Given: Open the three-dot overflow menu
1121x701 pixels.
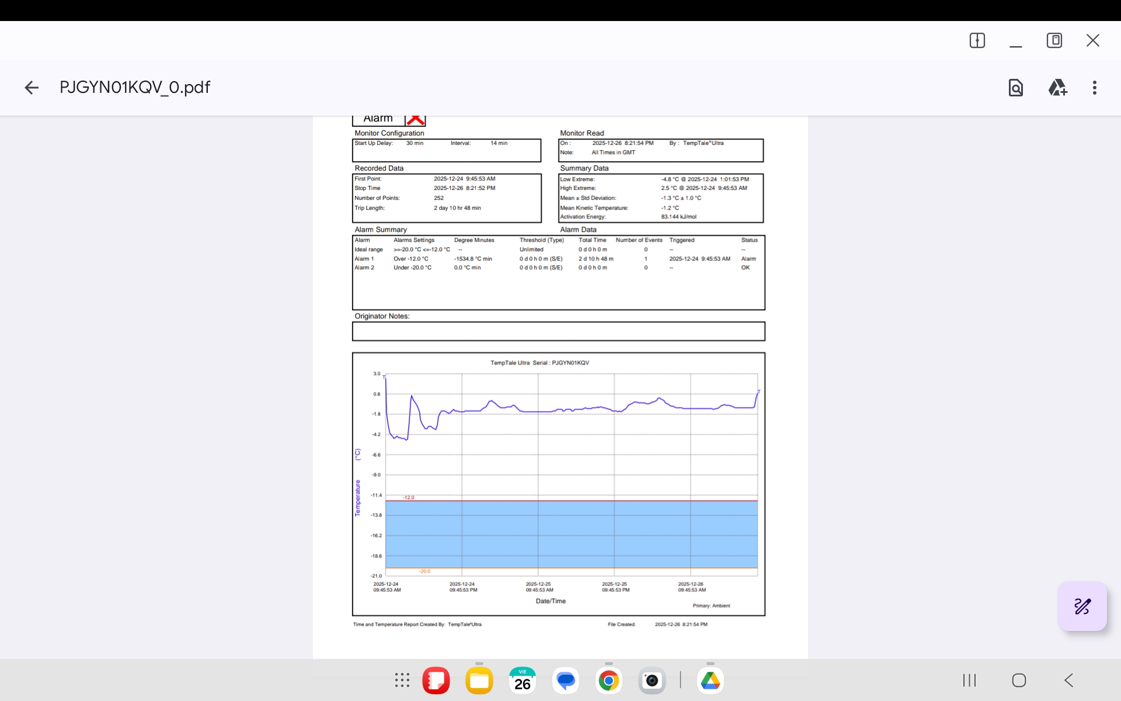Looking at the screenshot, I should pos(1095,88).
